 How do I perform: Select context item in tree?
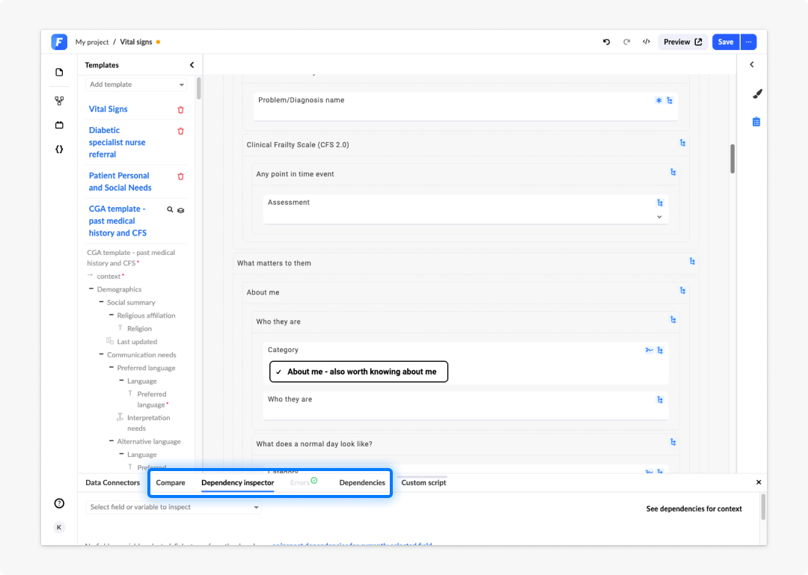pyautogui.click(x=108, y=276)
